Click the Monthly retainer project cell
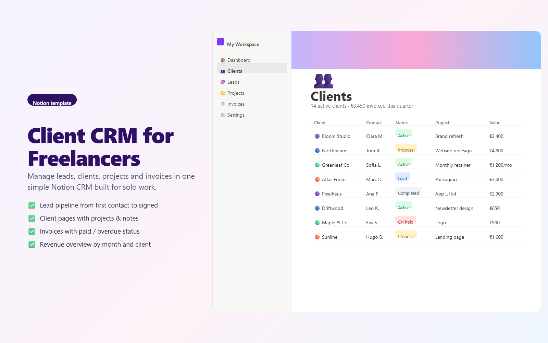 [453, 165]
